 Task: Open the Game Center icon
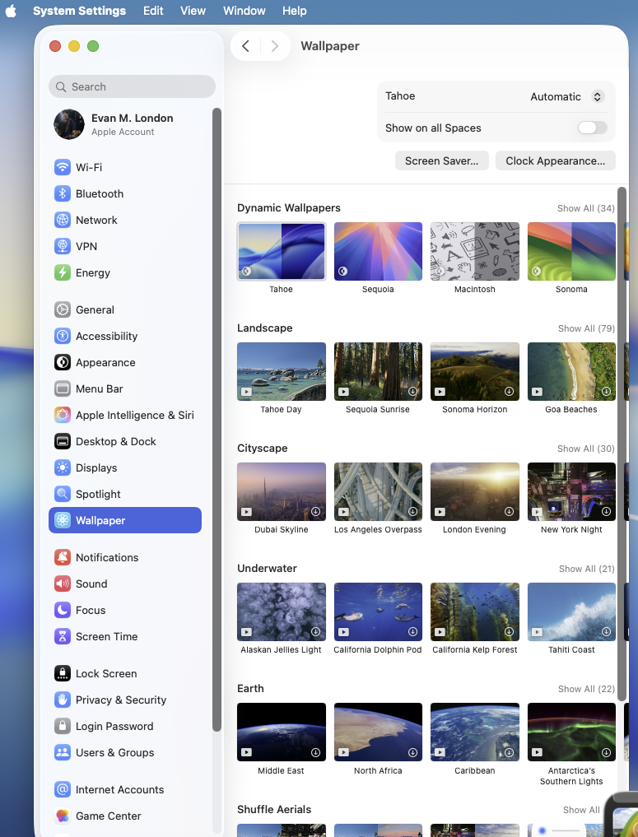[63, 815]
